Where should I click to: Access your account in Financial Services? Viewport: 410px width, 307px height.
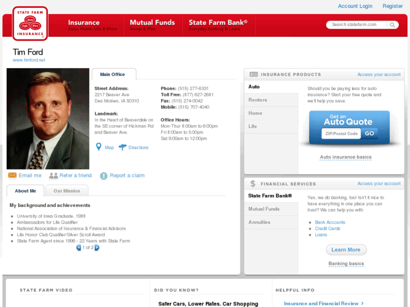[x=379, y=184]
